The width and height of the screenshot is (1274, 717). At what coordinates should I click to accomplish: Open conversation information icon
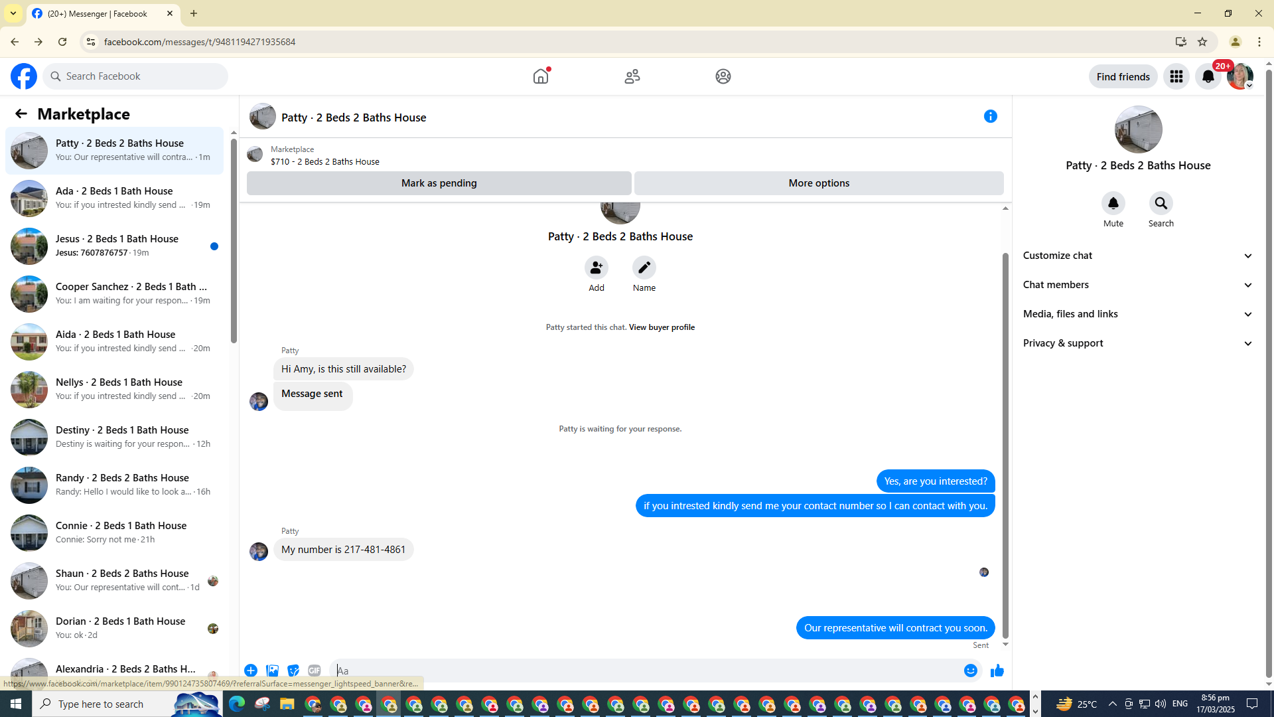point(991,117)
